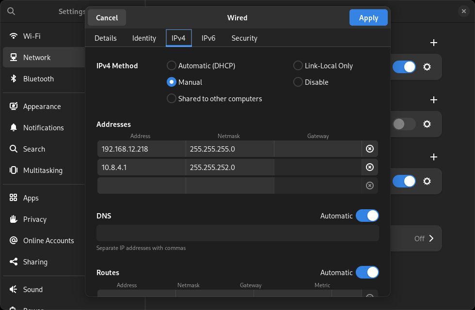
Task: Edit the 255.255.252.0 netmask field
Action: pyautogui.click(x=229, y=167)
